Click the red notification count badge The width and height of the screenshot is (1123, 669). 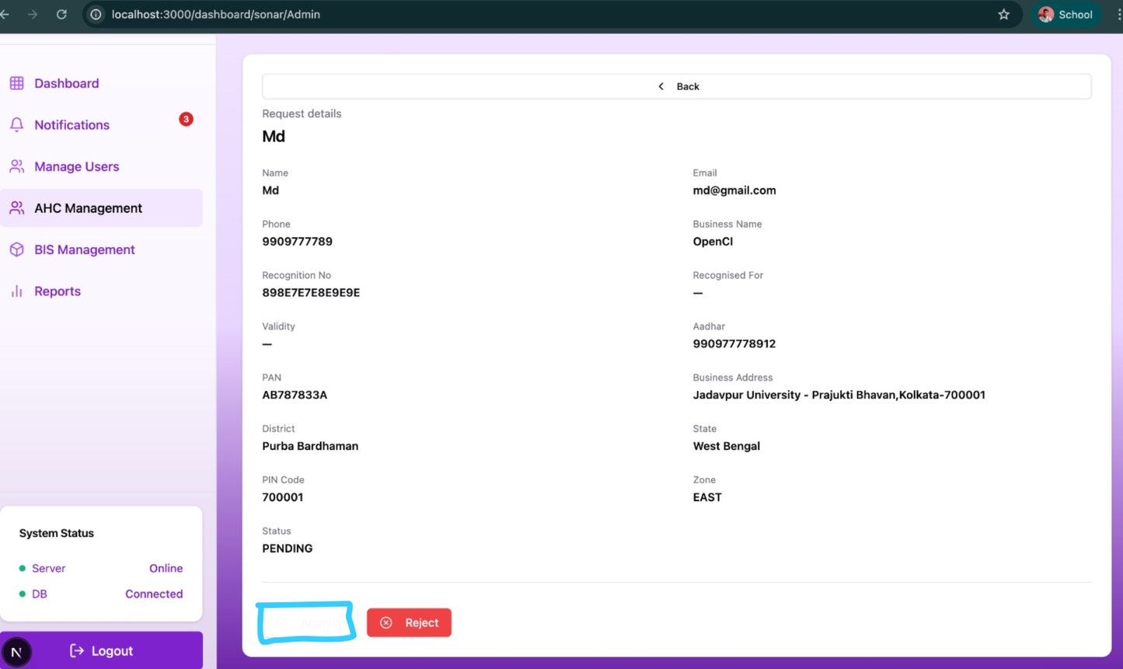point(186,119)
